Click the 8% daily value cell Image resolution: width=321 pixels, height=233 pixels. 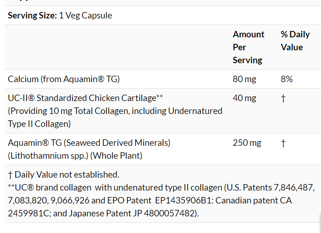click(286, 79)
